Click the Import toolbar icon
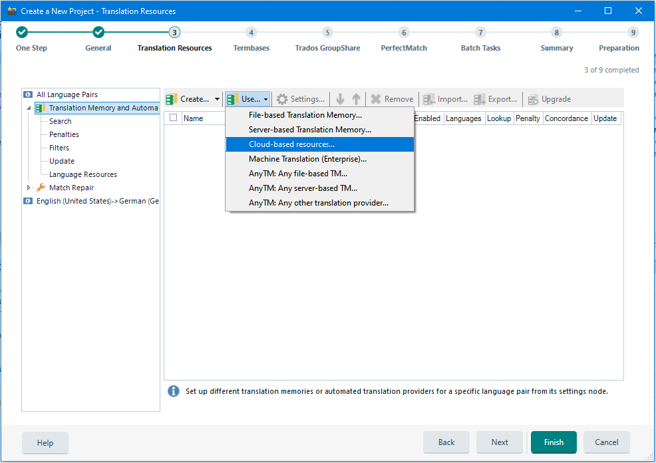 (429, 99)
